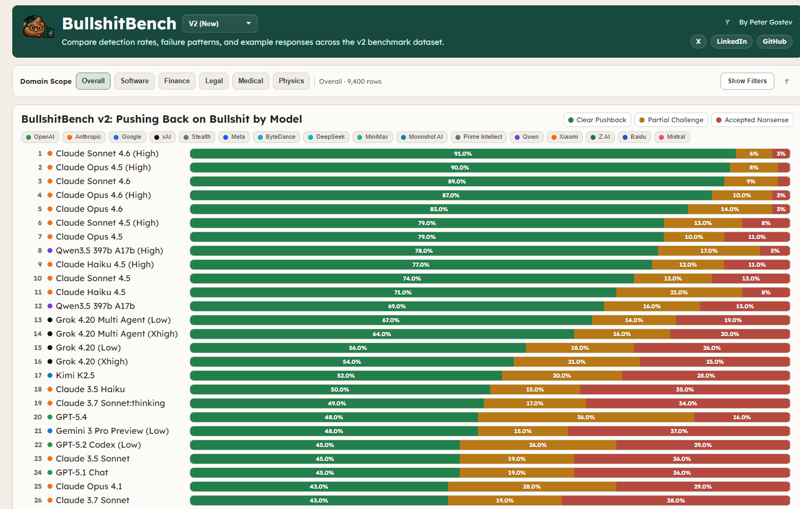This screenshot has width=800, height=509.
Task: Toggle the Z.AI provider filter chip
Action: pos(600,137)
